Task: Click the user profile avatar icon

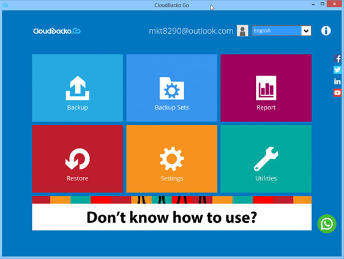Action: click(x=242, y=31)
